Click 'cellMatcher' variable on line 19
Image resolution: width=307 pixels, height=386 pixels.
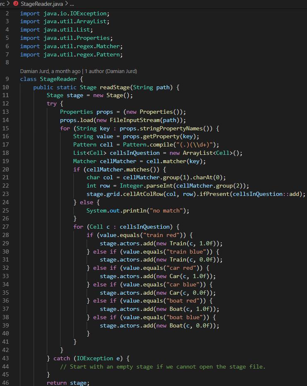[x=118, y=161]
